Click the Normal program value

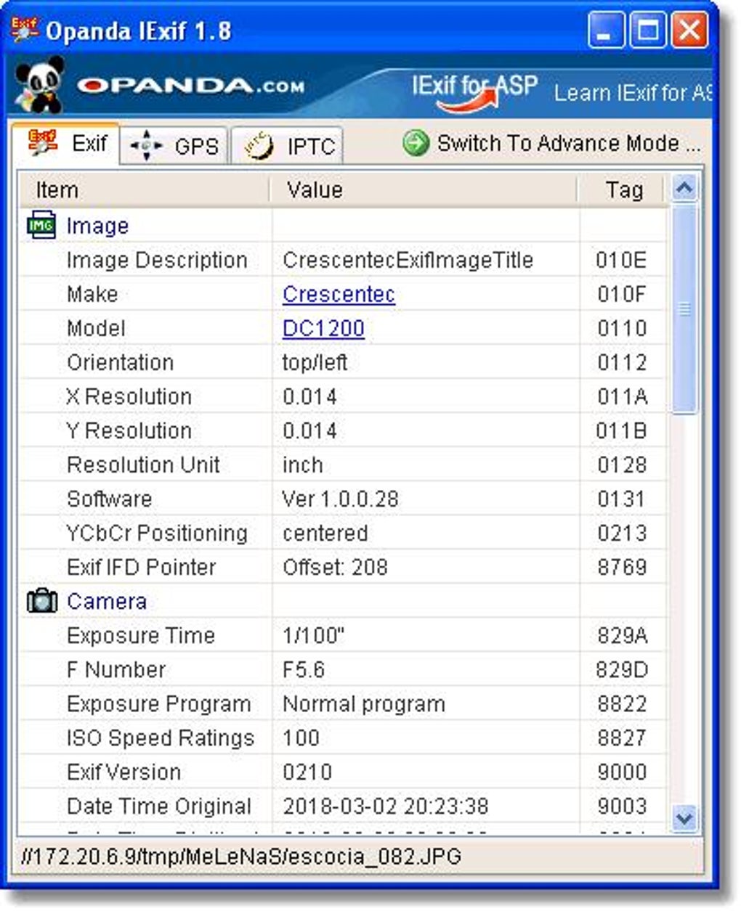click(364, 703)
